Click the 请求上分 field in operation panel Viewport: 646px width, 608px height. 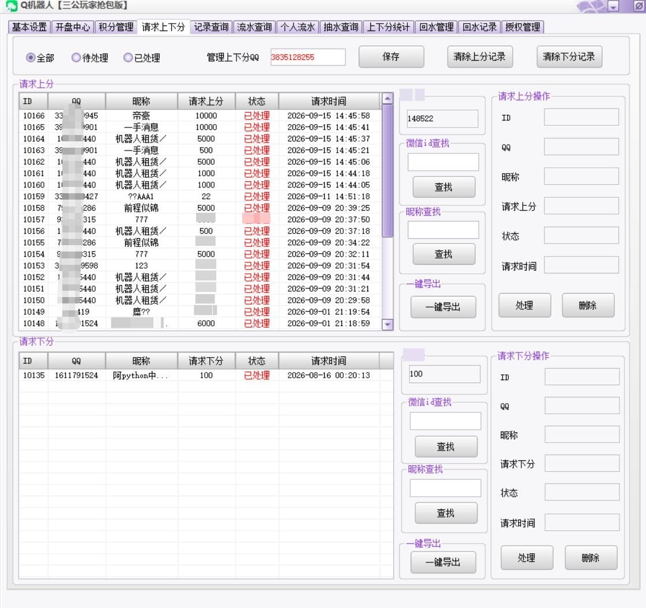[x=581, y=206]
